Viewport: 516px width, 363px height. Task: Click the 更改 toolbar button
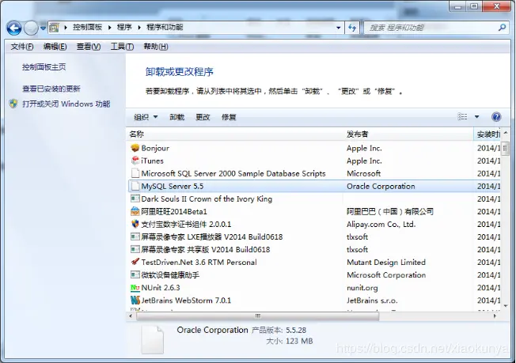pyautogui.click(x=203, y=117)
